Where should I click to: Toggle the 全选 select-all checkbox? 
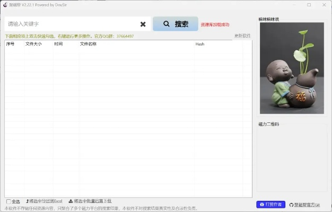click(x=8, y=201)
